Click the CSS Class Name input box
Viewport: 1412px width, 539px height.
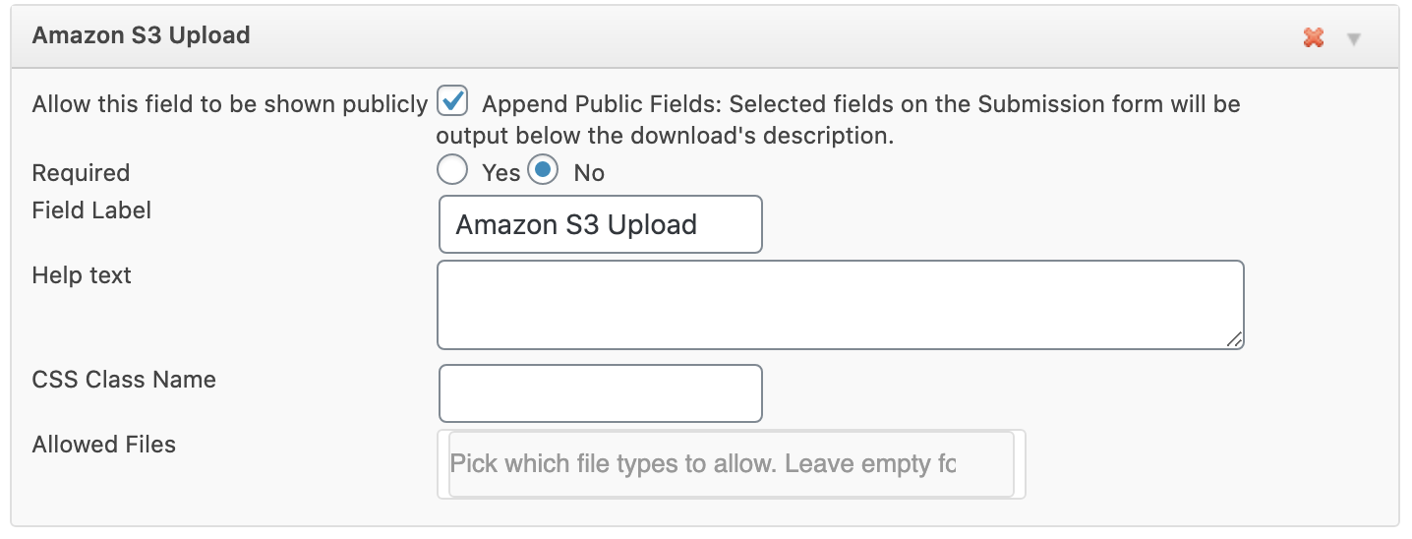coord(600,393)
